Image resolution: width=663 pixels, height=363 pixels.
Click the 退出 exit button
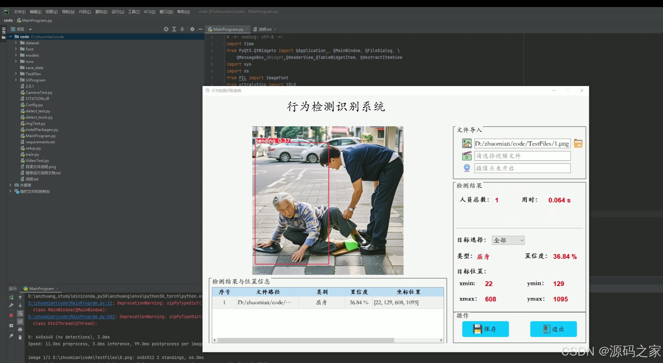point(553,329)
